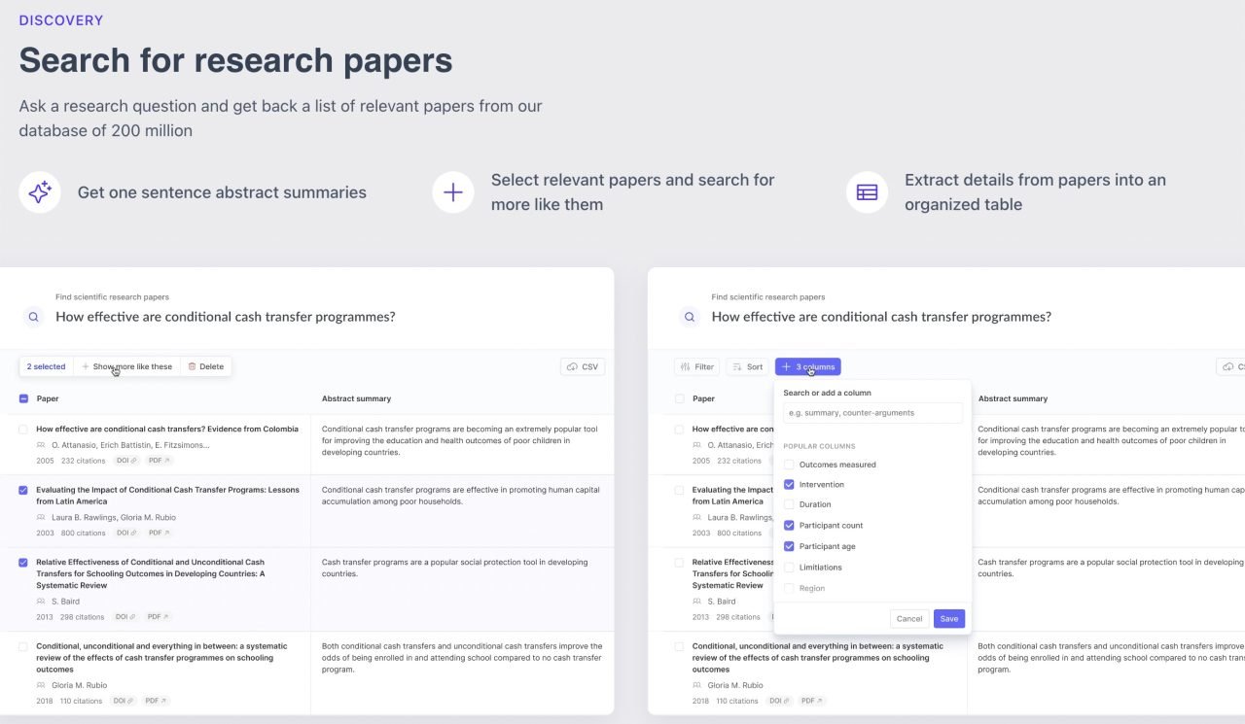Enable the Outcomes measured column
1245x724 pixels.
coord(789,465)
